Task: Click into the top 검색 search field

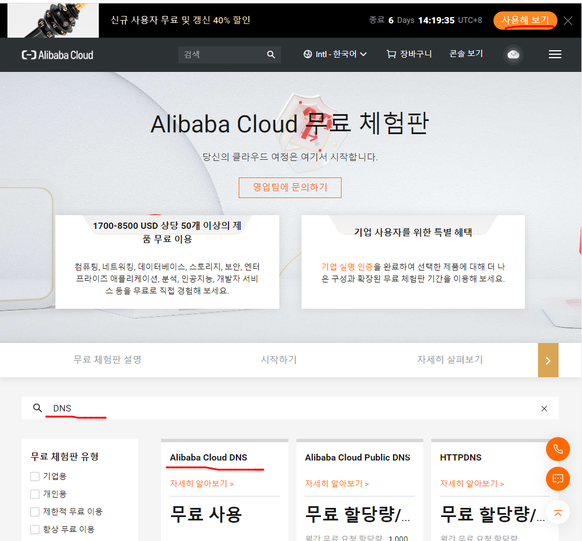Action: [230, 55]
